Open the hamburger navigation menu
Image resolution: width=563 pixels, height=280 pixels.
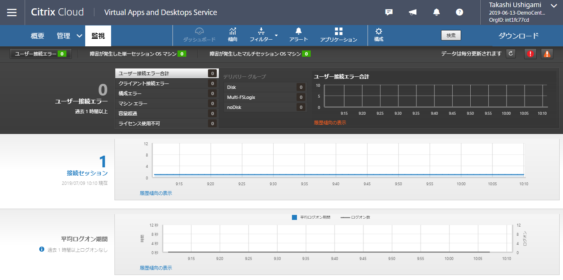(12, 12)
